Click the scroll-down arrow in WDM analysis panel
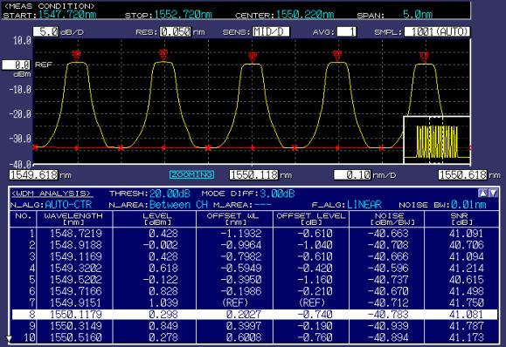 494,194
